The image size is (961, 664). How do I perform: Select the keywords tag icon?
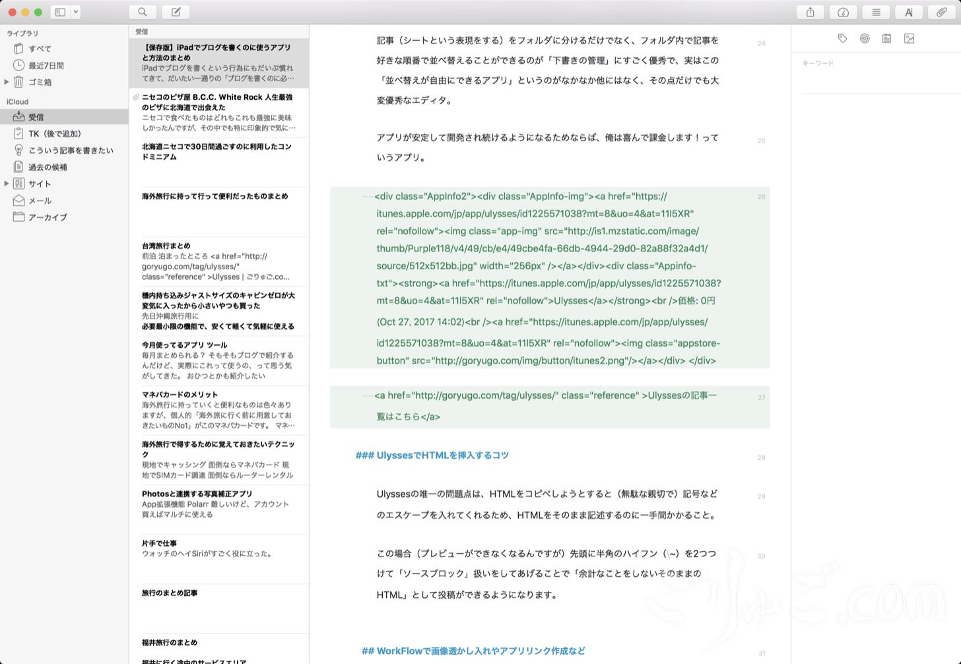[842, 39]
